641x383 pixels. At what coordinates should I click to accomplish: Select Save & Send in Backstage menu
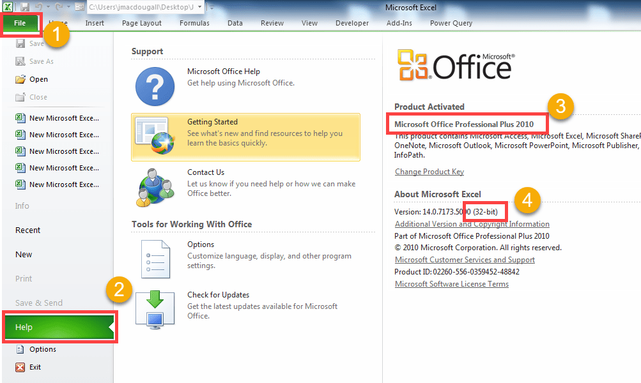click(x=39, y=303)
